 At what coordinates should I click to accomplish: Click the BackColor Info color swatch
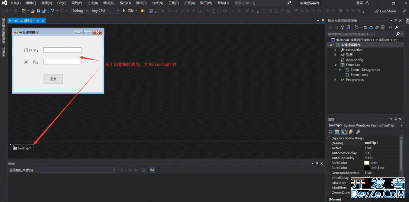click(x=367, y=163)
